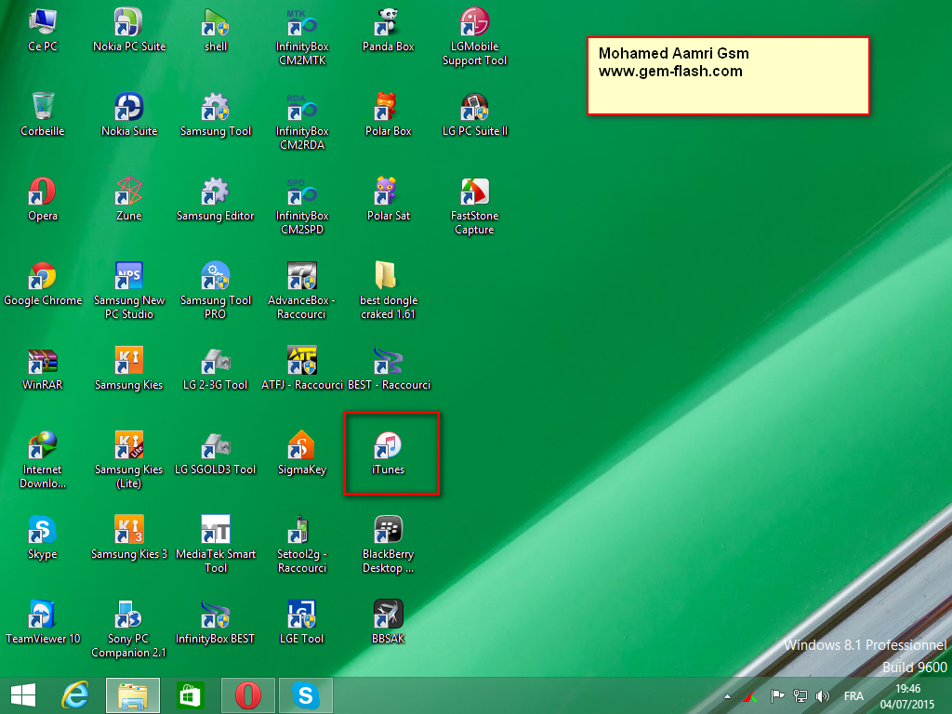Launch Internet Explorer from taskbar
952x714 pixels.
click(75, 695)
